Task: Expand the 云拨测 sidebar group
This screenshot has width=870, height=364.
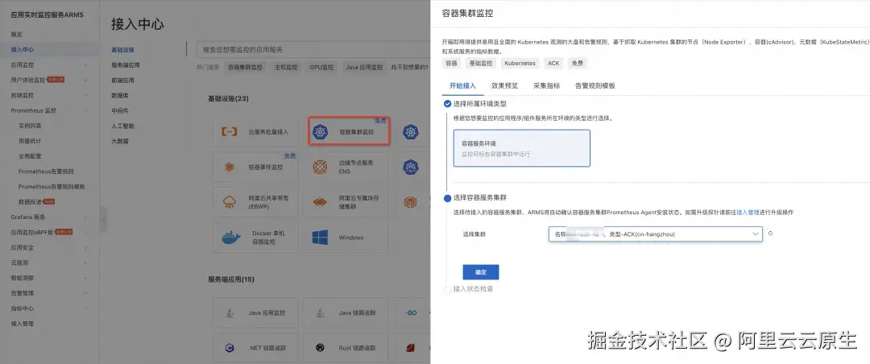Action: click(x=85, y=263)
